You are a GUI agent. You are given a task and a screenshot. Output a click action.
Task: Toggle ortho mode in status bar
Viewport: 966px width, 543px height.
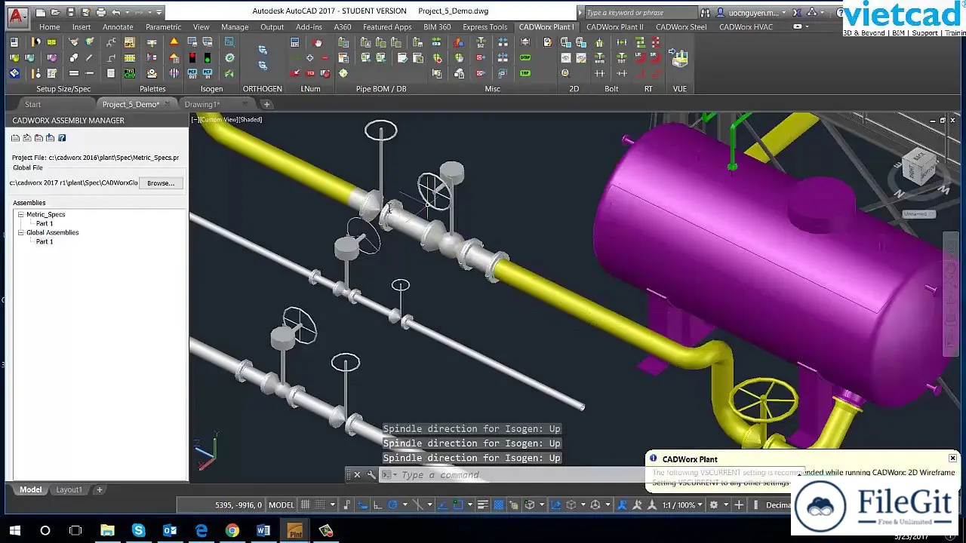coord(377,505)
